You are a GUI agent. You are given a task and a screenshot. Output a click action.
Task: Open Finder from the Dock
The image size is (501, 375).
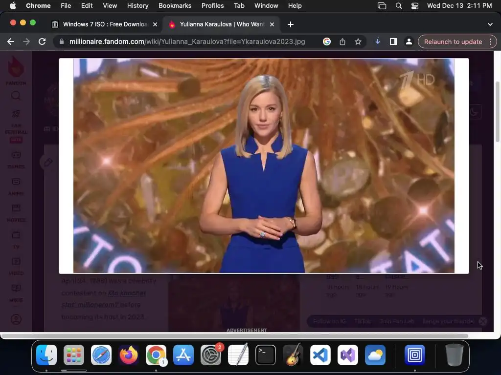[x=46, y=354]
